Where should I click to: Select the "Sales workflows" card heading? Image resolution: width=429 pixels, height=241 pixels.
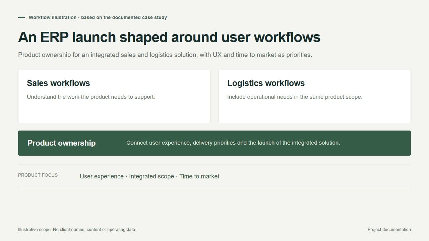coord(58,83)
